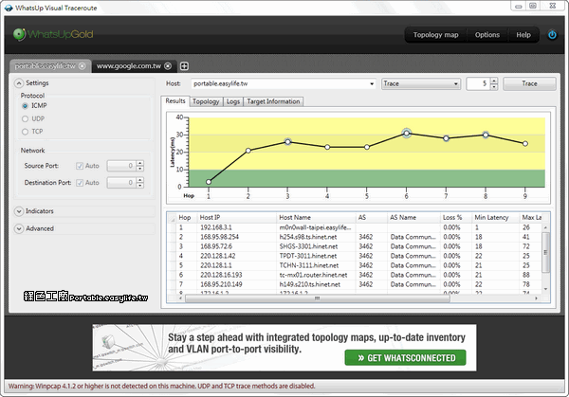Toggle Destination Port Auto checkbox
The height and width of the screenshot is (397, 569).
(x=80, y=183)
